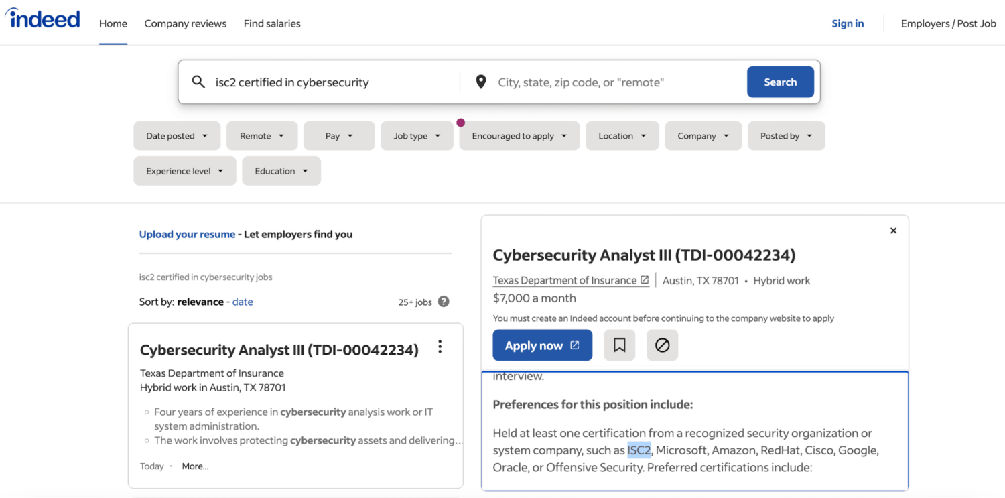Viewport: 1005px width, 498px height.
Task: Open the Experience level filter
Action: coord(184,170)
